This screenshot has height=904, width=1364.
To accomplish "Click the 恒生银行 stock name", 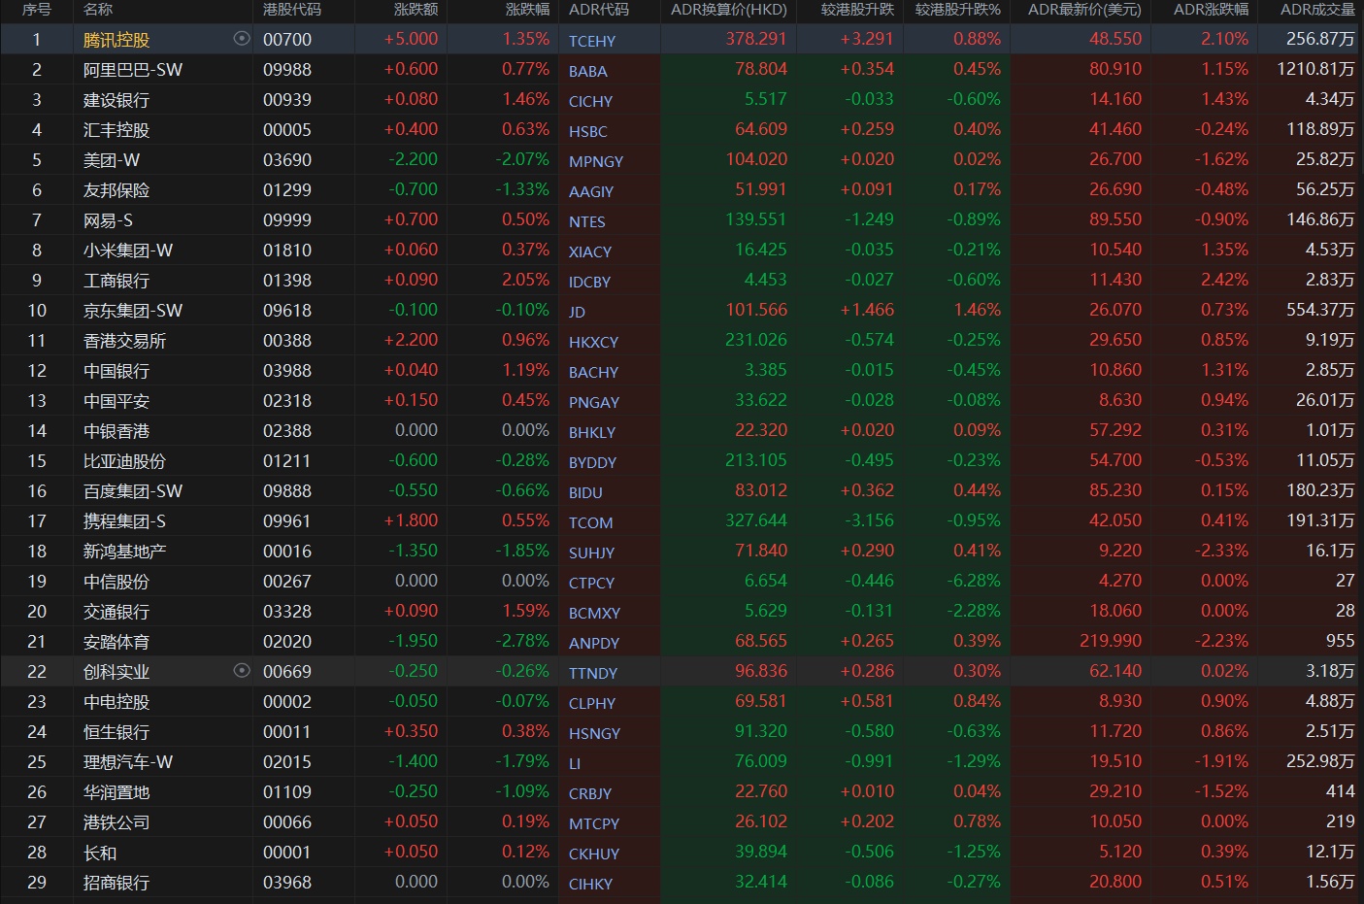I will coord(116,732).
